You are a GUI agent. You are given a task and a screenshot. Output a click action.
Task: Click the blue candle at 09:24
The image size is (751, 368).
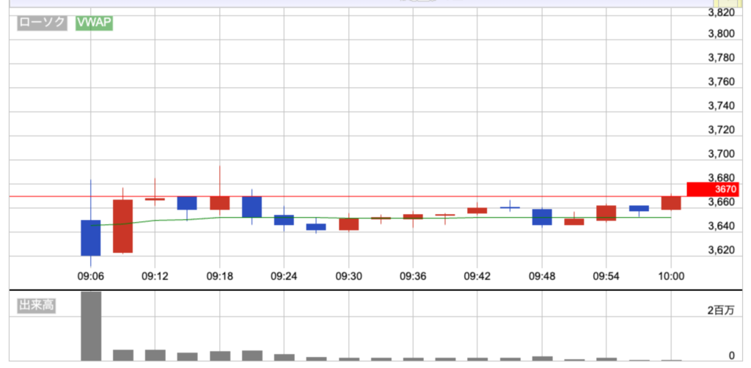coord(284,220)
